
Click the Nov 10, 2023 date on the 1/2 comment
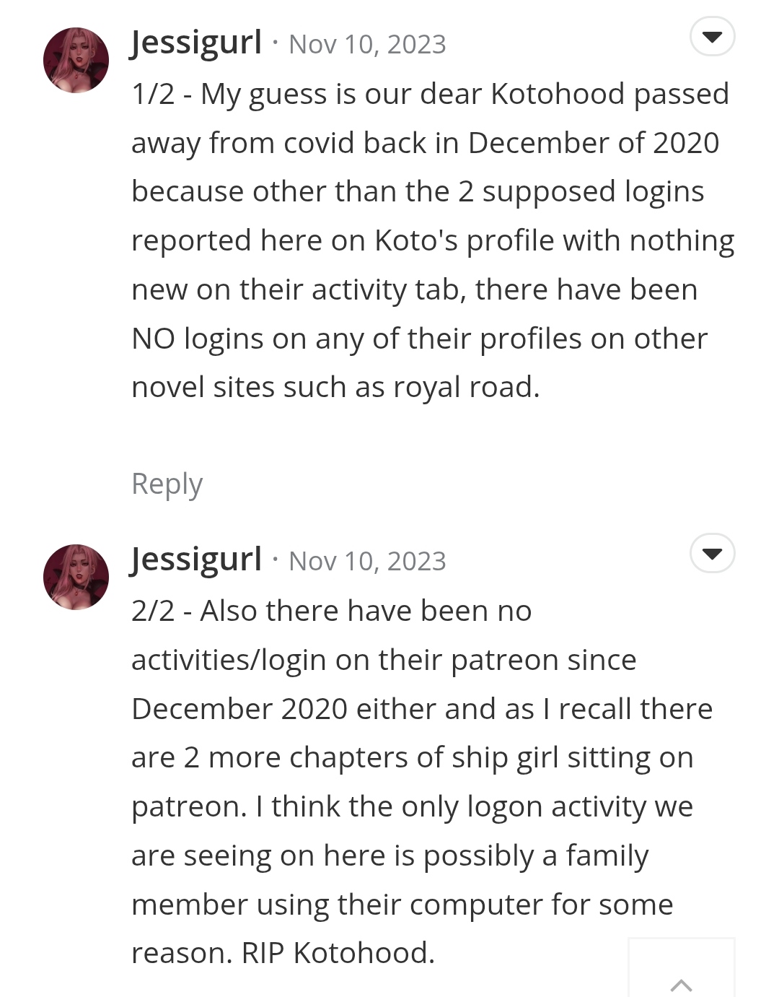coord(367,45)
